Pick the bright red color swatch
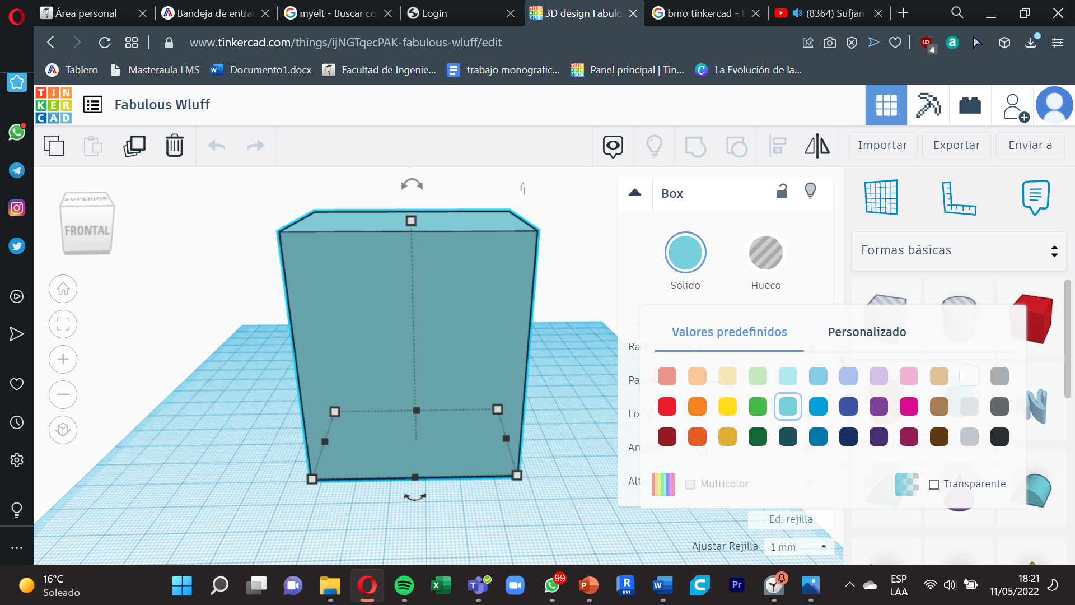Screen dimensions: 1075x605 pyautogui.click(x=667, y=407)
